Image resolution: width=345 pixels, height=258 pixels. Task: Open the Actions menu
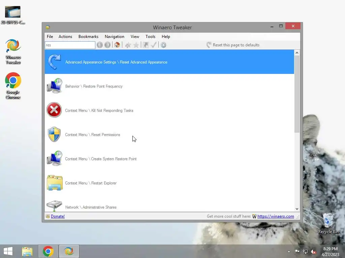pos(65,36)
